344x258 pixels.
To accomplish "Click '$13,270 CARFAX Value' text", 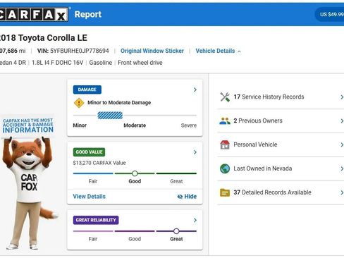I will click(x=99, y=163).
